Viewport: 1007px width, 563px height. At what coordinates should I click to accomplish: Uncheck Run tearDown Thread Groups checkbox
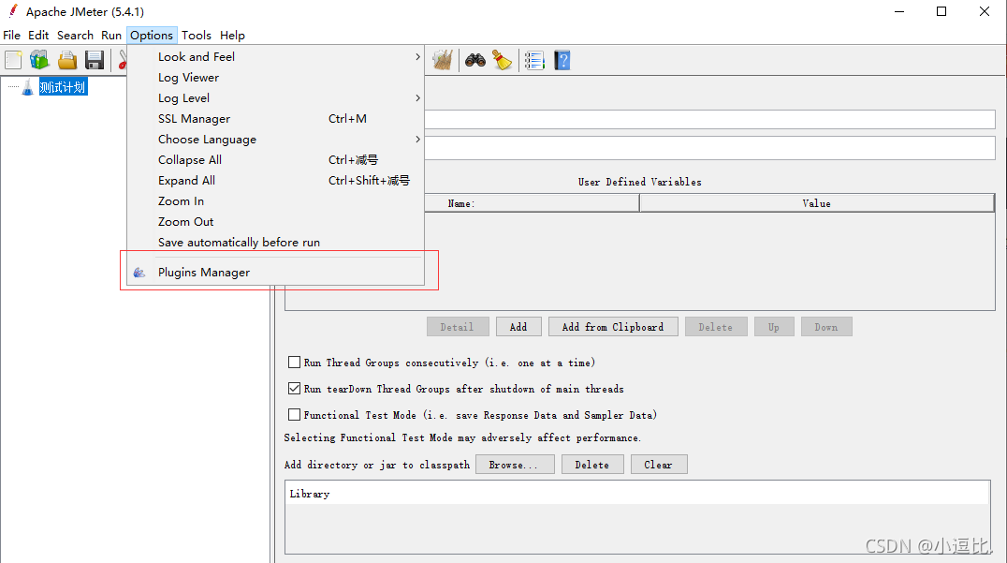pos(294,389)
